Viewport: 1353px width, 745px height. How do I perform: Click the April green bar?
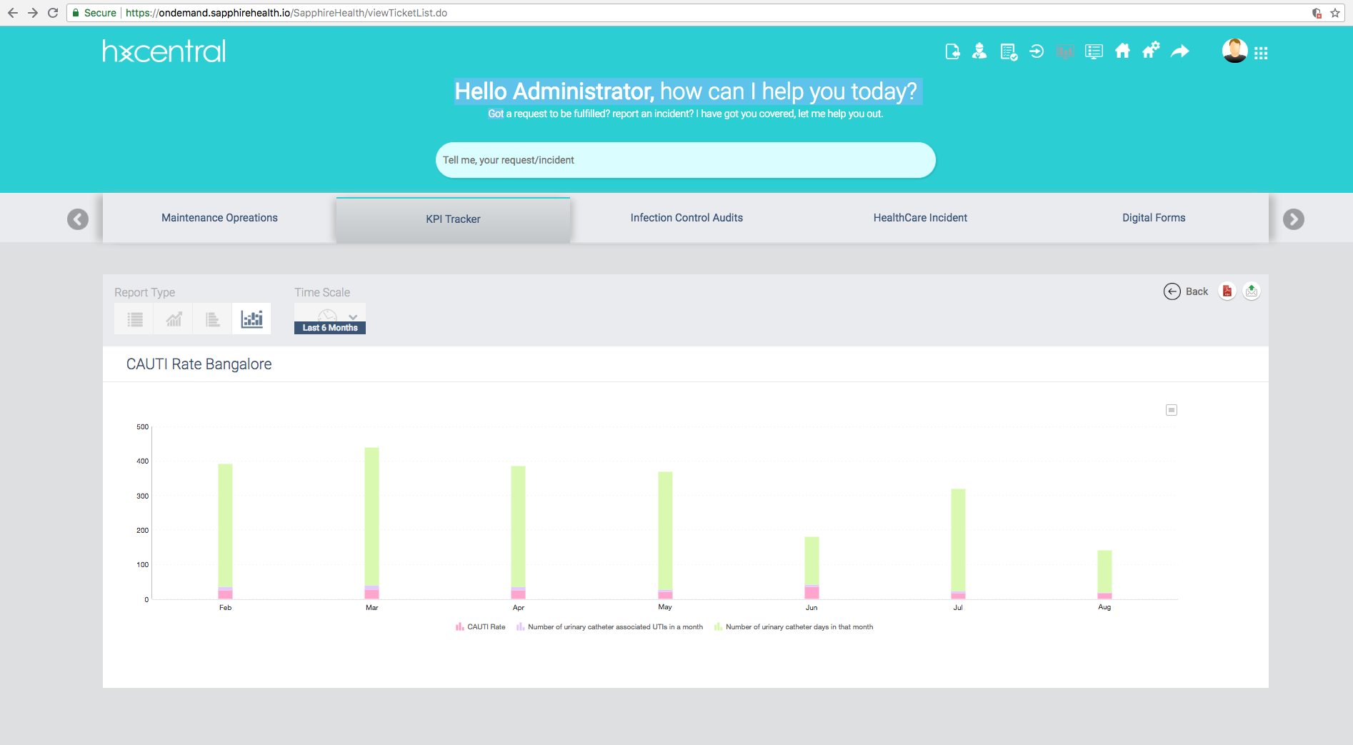coord(518,526)
